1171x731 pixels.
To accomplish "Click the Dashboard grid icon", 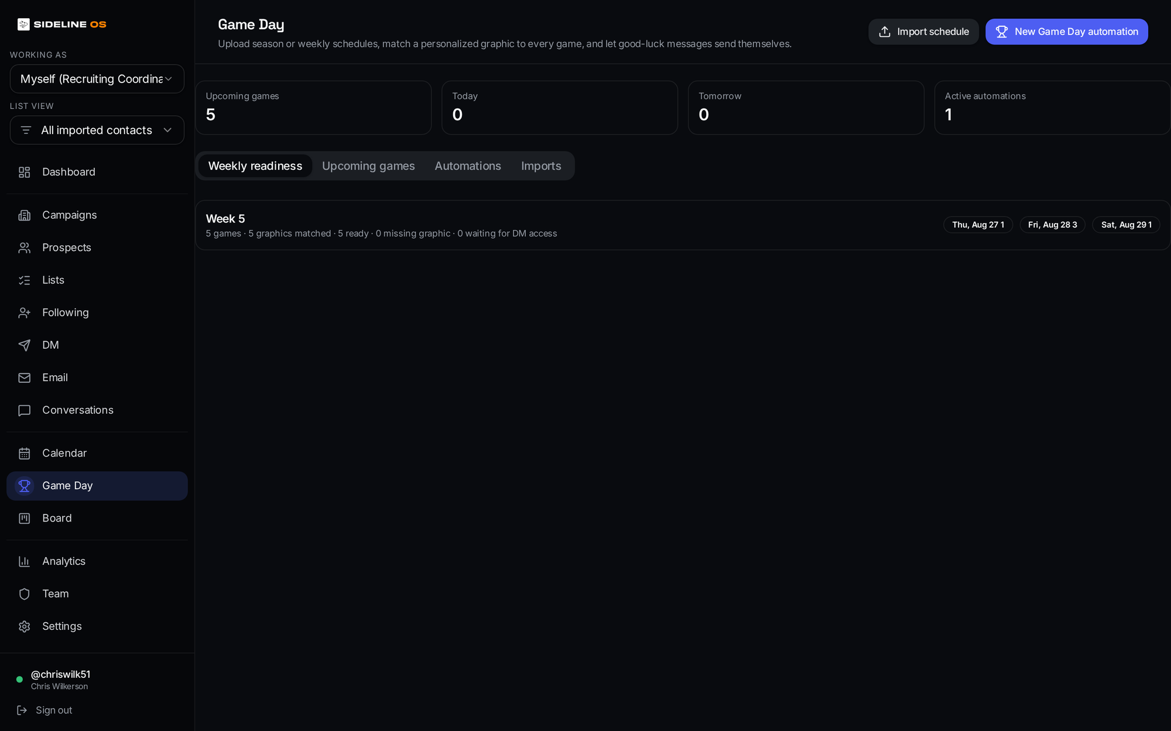I will 24,172.
